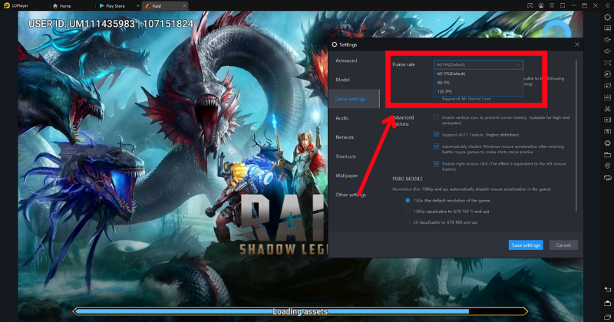Image resolution: width=614 pixels, height=322 pixels.
Task: Start the video recorder sidebar icon
Action: [607, 120]
